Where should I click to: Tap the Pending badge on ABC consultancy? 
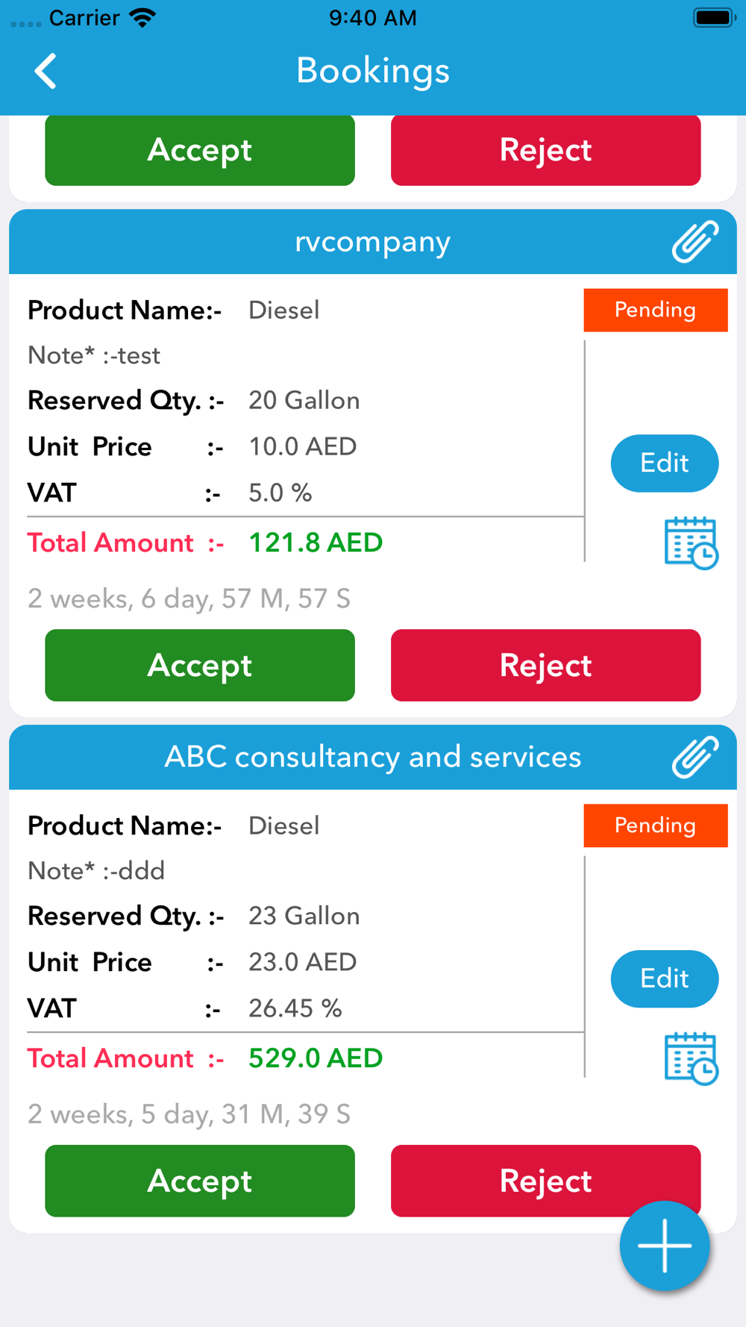click(656, 825)
